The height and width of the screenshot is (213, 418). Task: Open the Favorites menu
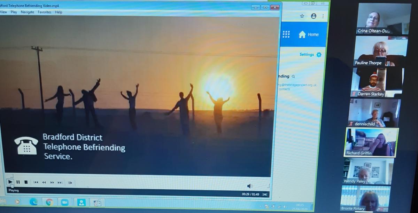pyautogui.click(x=45, y=12)
